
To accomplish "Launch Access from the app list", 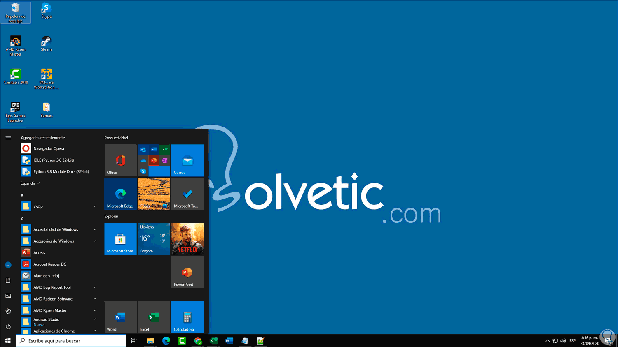I will click(59, 252).
